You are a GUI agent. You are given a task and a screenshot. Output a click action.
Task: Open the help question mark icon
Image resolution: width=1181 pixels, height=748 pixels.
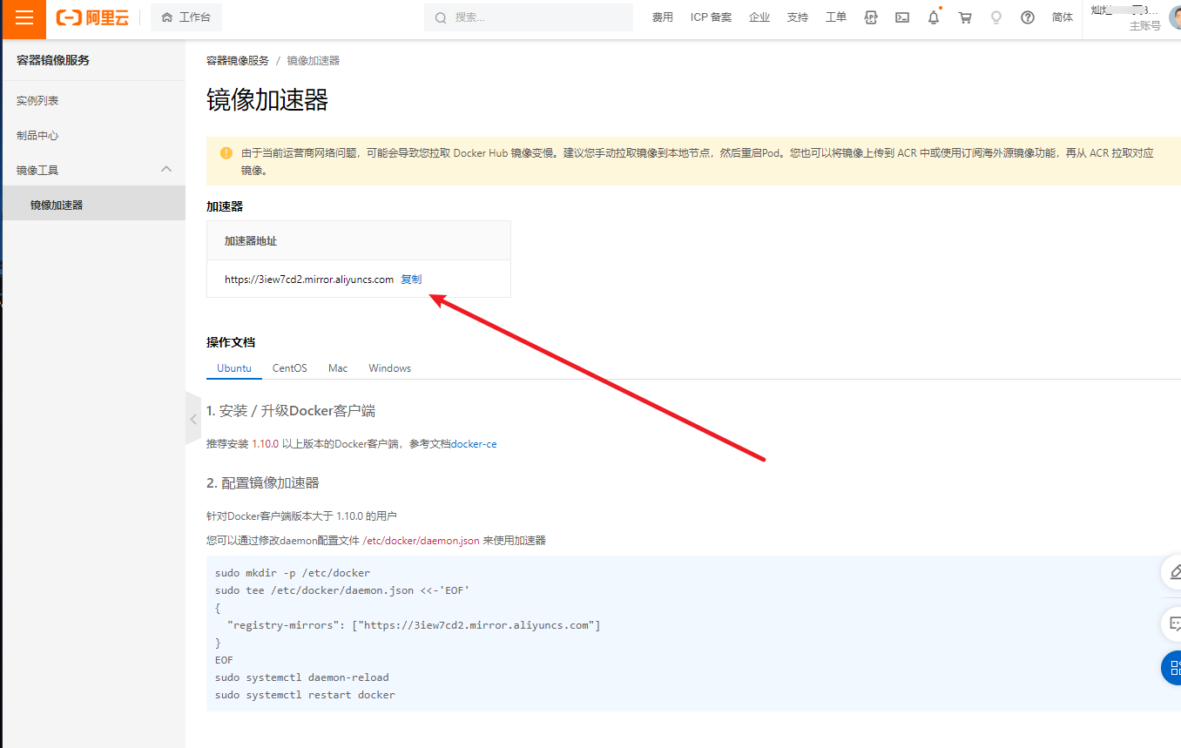[x=1028, y=17]
